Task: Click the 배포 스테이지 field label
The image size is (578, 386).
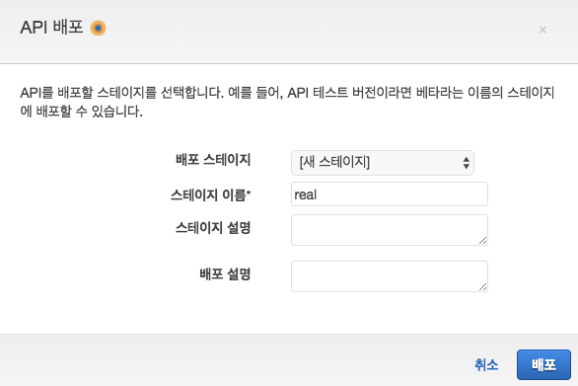Action: coord(213,160)
